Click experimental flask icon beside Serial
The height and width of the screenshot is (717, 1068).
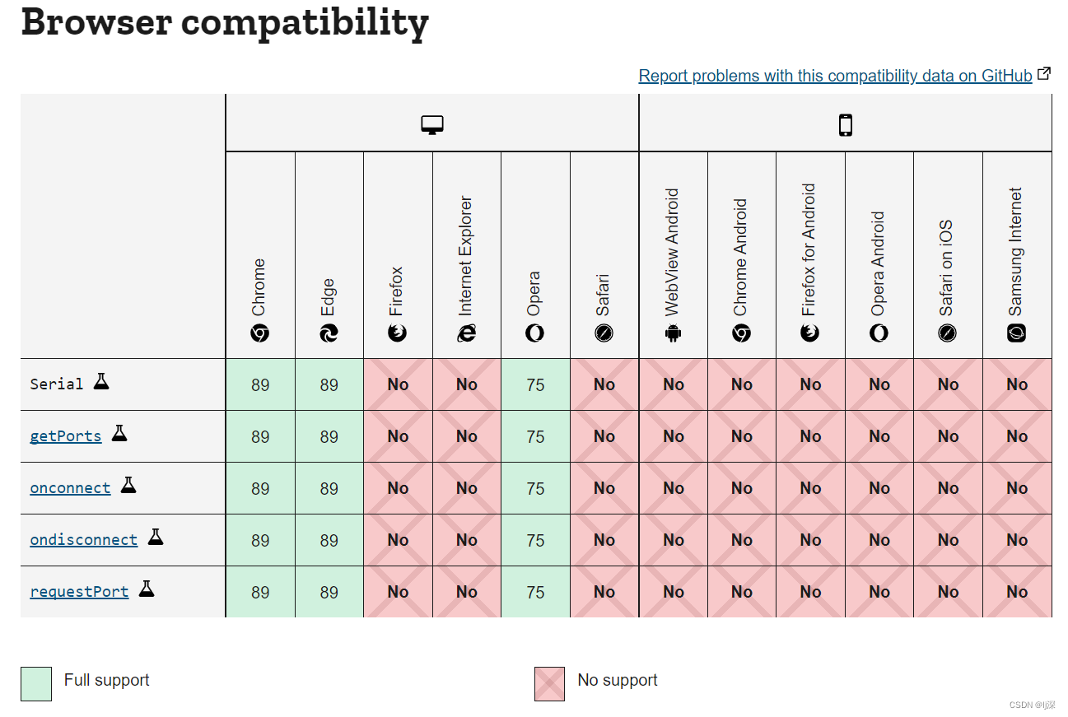(x=101, y=381)
